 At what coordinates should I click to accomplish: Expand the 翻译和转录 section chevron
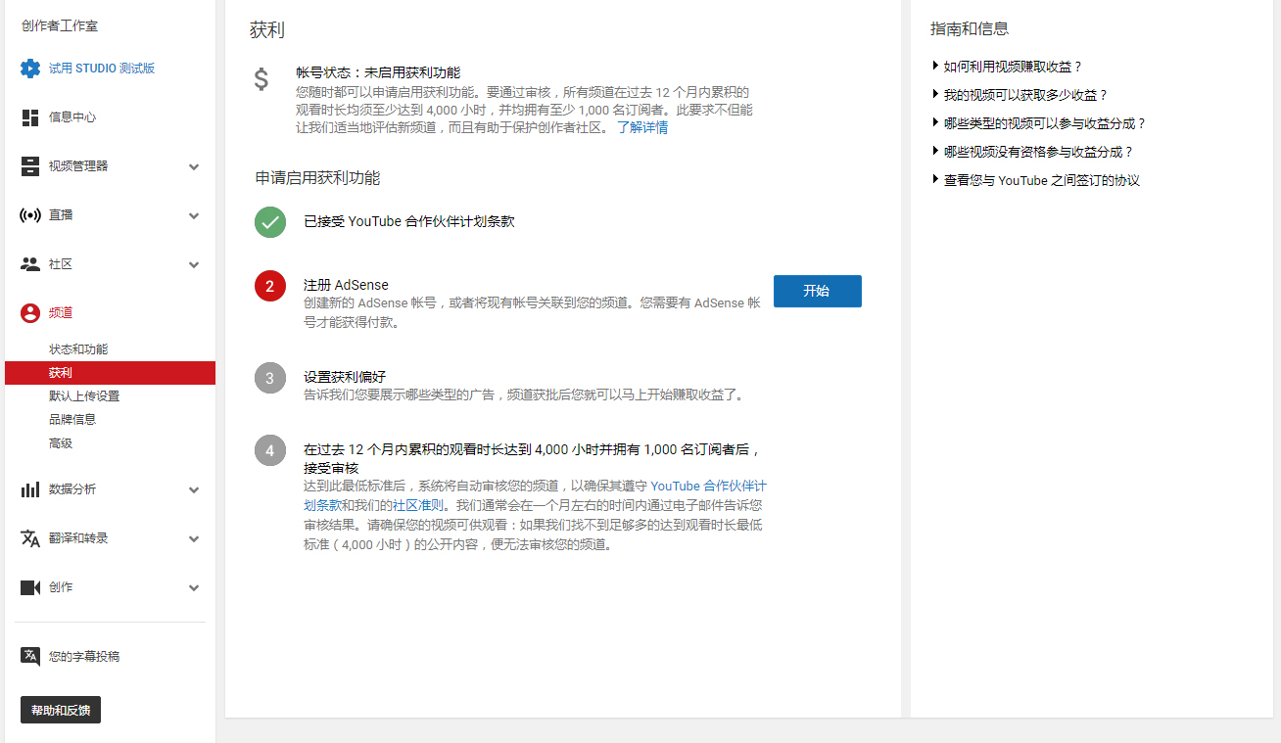tap(194, 538)
